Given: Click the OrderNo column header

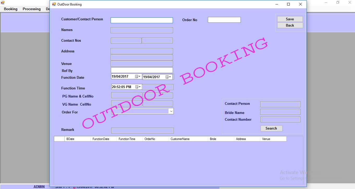Looking at the screenshot, I should (x=156, y=139).
